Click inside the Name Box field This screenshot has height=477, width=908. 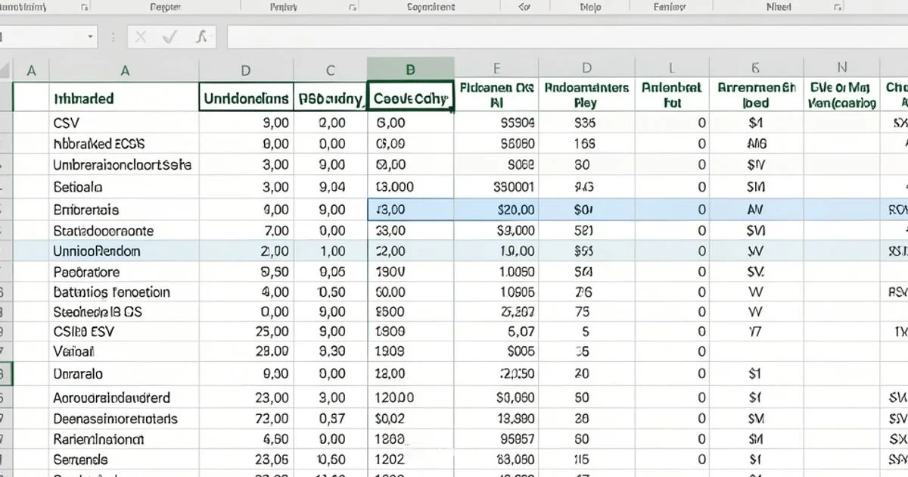pyautogui.click(x=42, y=35)
